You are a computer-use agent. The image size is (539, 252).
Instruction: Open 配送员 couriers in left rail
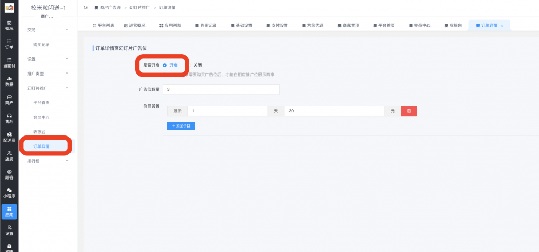tap(9, 137)
